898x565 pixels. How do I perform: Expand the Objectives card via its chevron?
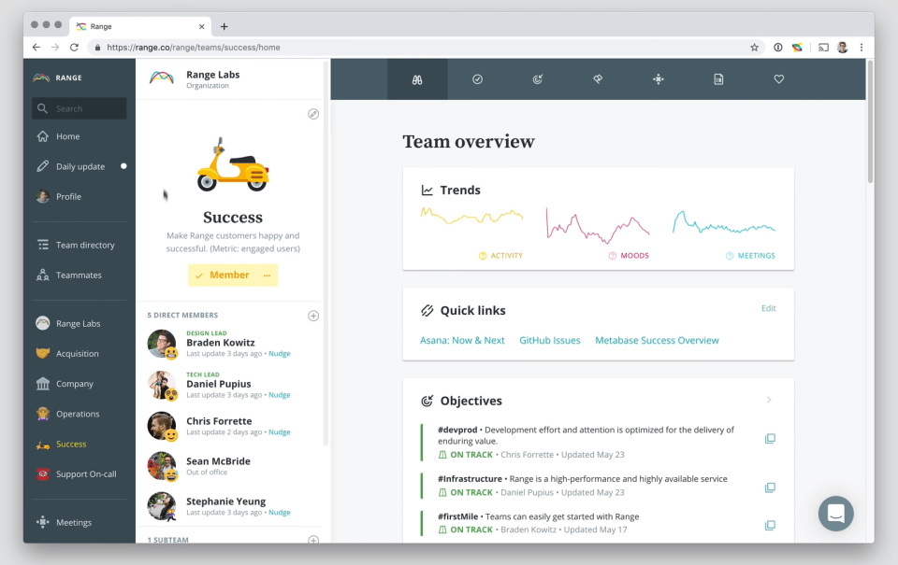click(770, 399)
